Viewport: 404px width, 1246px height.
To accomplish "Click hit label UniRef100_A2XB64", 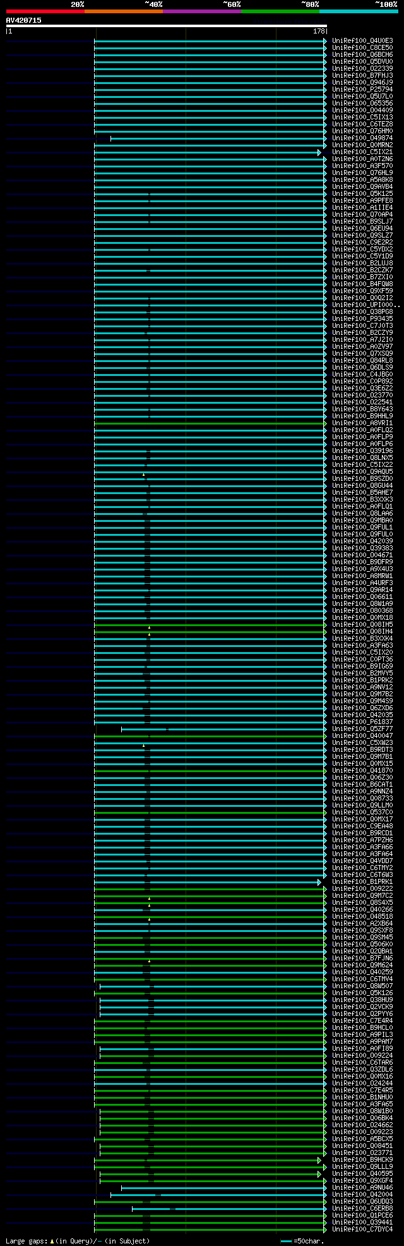I will [x=362, y=923].
